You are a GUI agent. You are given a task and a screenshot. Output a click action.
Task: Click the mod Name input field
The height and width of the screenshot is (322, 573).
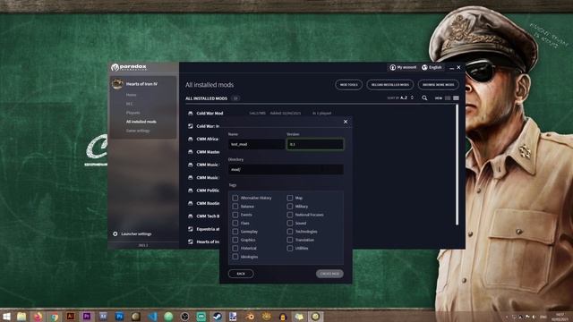(x=256, y=144)
